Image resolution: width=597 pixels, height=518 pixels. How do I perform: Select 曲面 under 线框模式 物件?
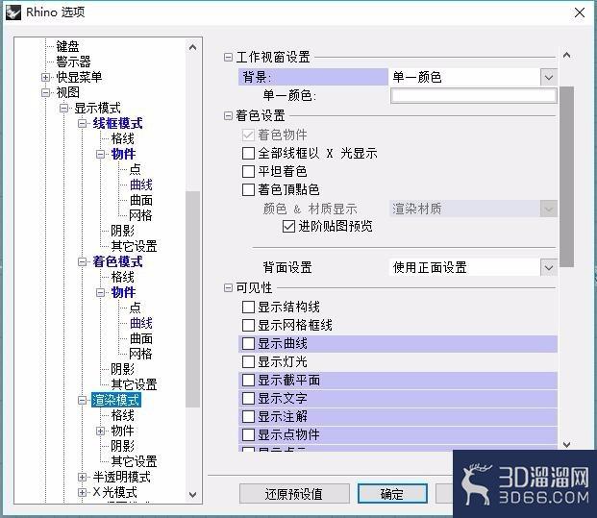click(x=141, y=200)
